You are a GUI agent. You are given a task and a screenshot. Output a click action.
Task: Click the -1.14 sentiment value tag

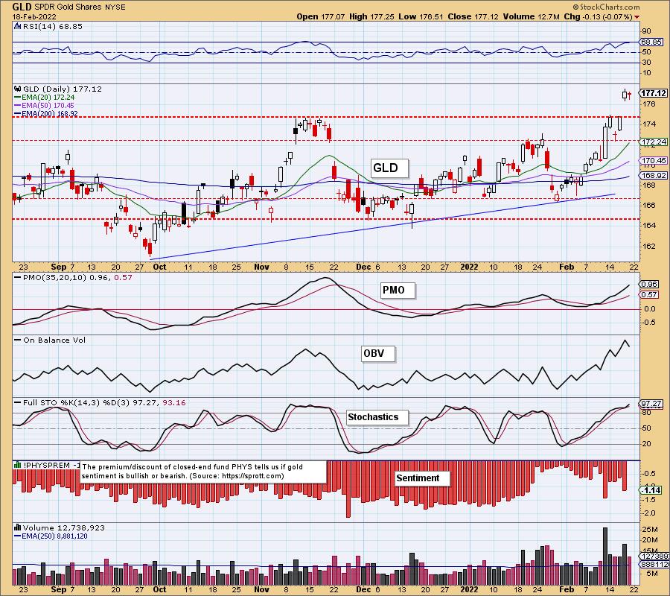tap(651, 490)
